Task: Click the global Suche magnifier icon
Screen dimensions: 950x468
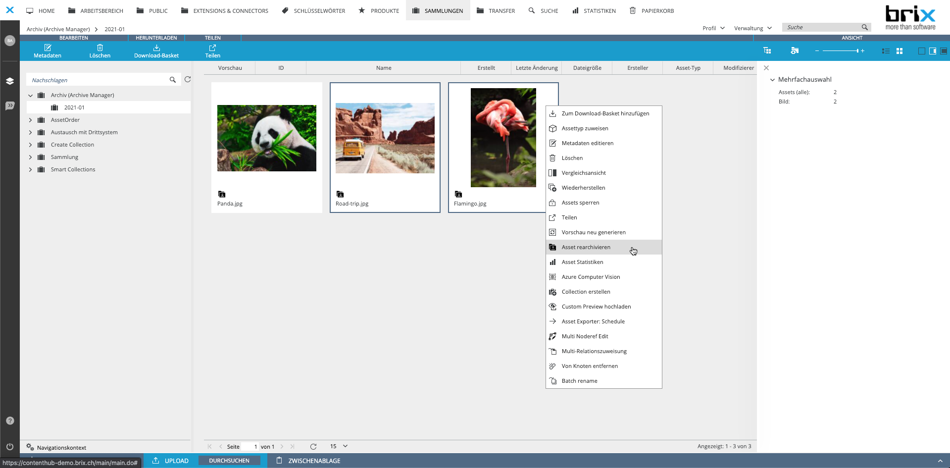Action: pyautogui.click(x=864, y=27)
